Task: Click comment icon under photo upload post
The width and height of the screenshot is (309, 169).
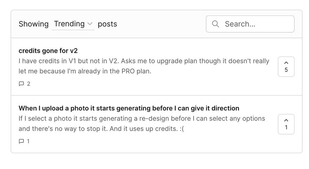Action: pos(21,141)
